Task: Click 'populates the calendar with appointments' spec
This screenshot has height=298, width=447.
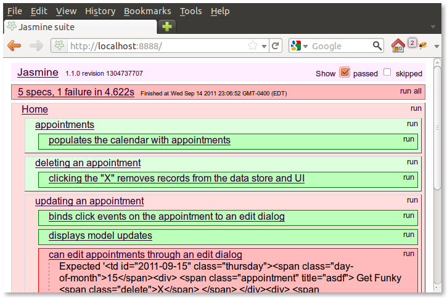Action: (139, 140)
